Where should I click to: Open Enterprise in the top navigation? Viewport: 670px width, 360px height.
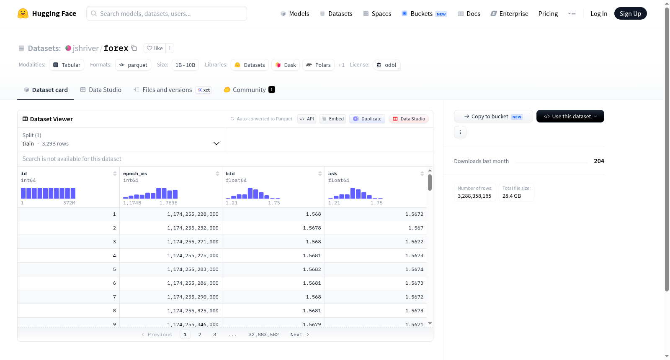coord(509,14)
